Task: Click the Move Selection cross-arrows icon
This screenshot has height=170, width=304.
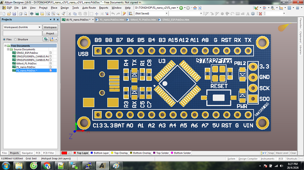Action: coord(97,14)
